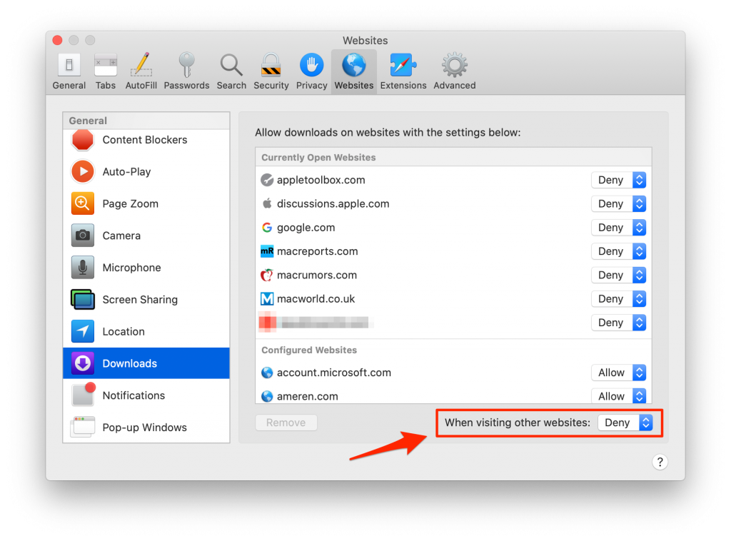This screenshot has width=731, height=541.
Task: Select the macworld.co.uk website row
Action: pos(453,298)
